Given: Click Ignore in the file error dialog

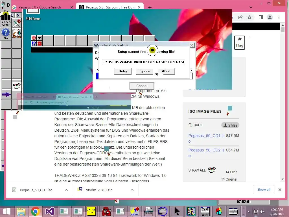Looking at the screenshot, I should click(144, 71).
